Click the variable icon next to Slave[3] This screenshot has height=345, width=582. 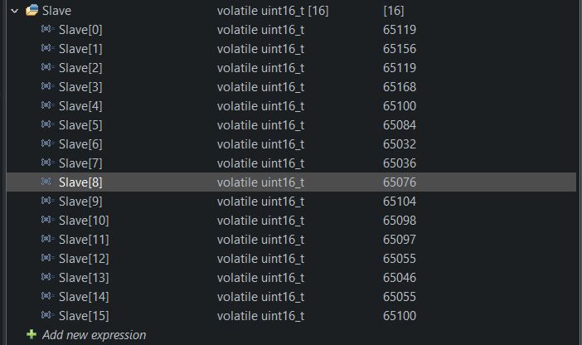46,86
